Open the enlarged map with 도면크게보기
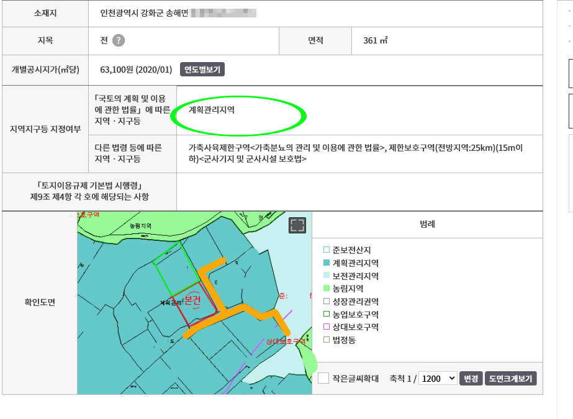Image resolution: width=573 pixels, height=419 pixels. (x=510, y=378)
